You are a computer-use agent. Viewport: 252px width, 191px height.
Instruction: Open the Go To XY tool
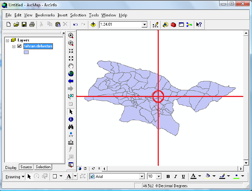(x=71, y=135)
